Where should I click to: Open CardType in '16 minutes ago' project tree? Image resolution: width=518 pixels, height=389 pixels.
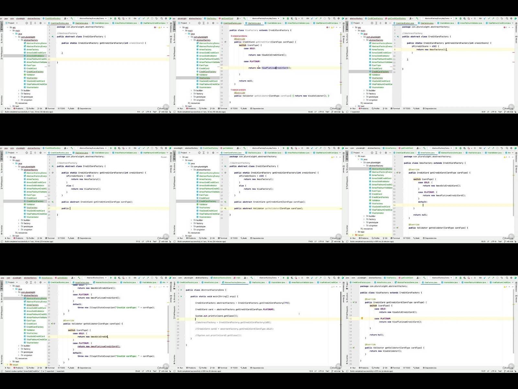click(204, 65)
